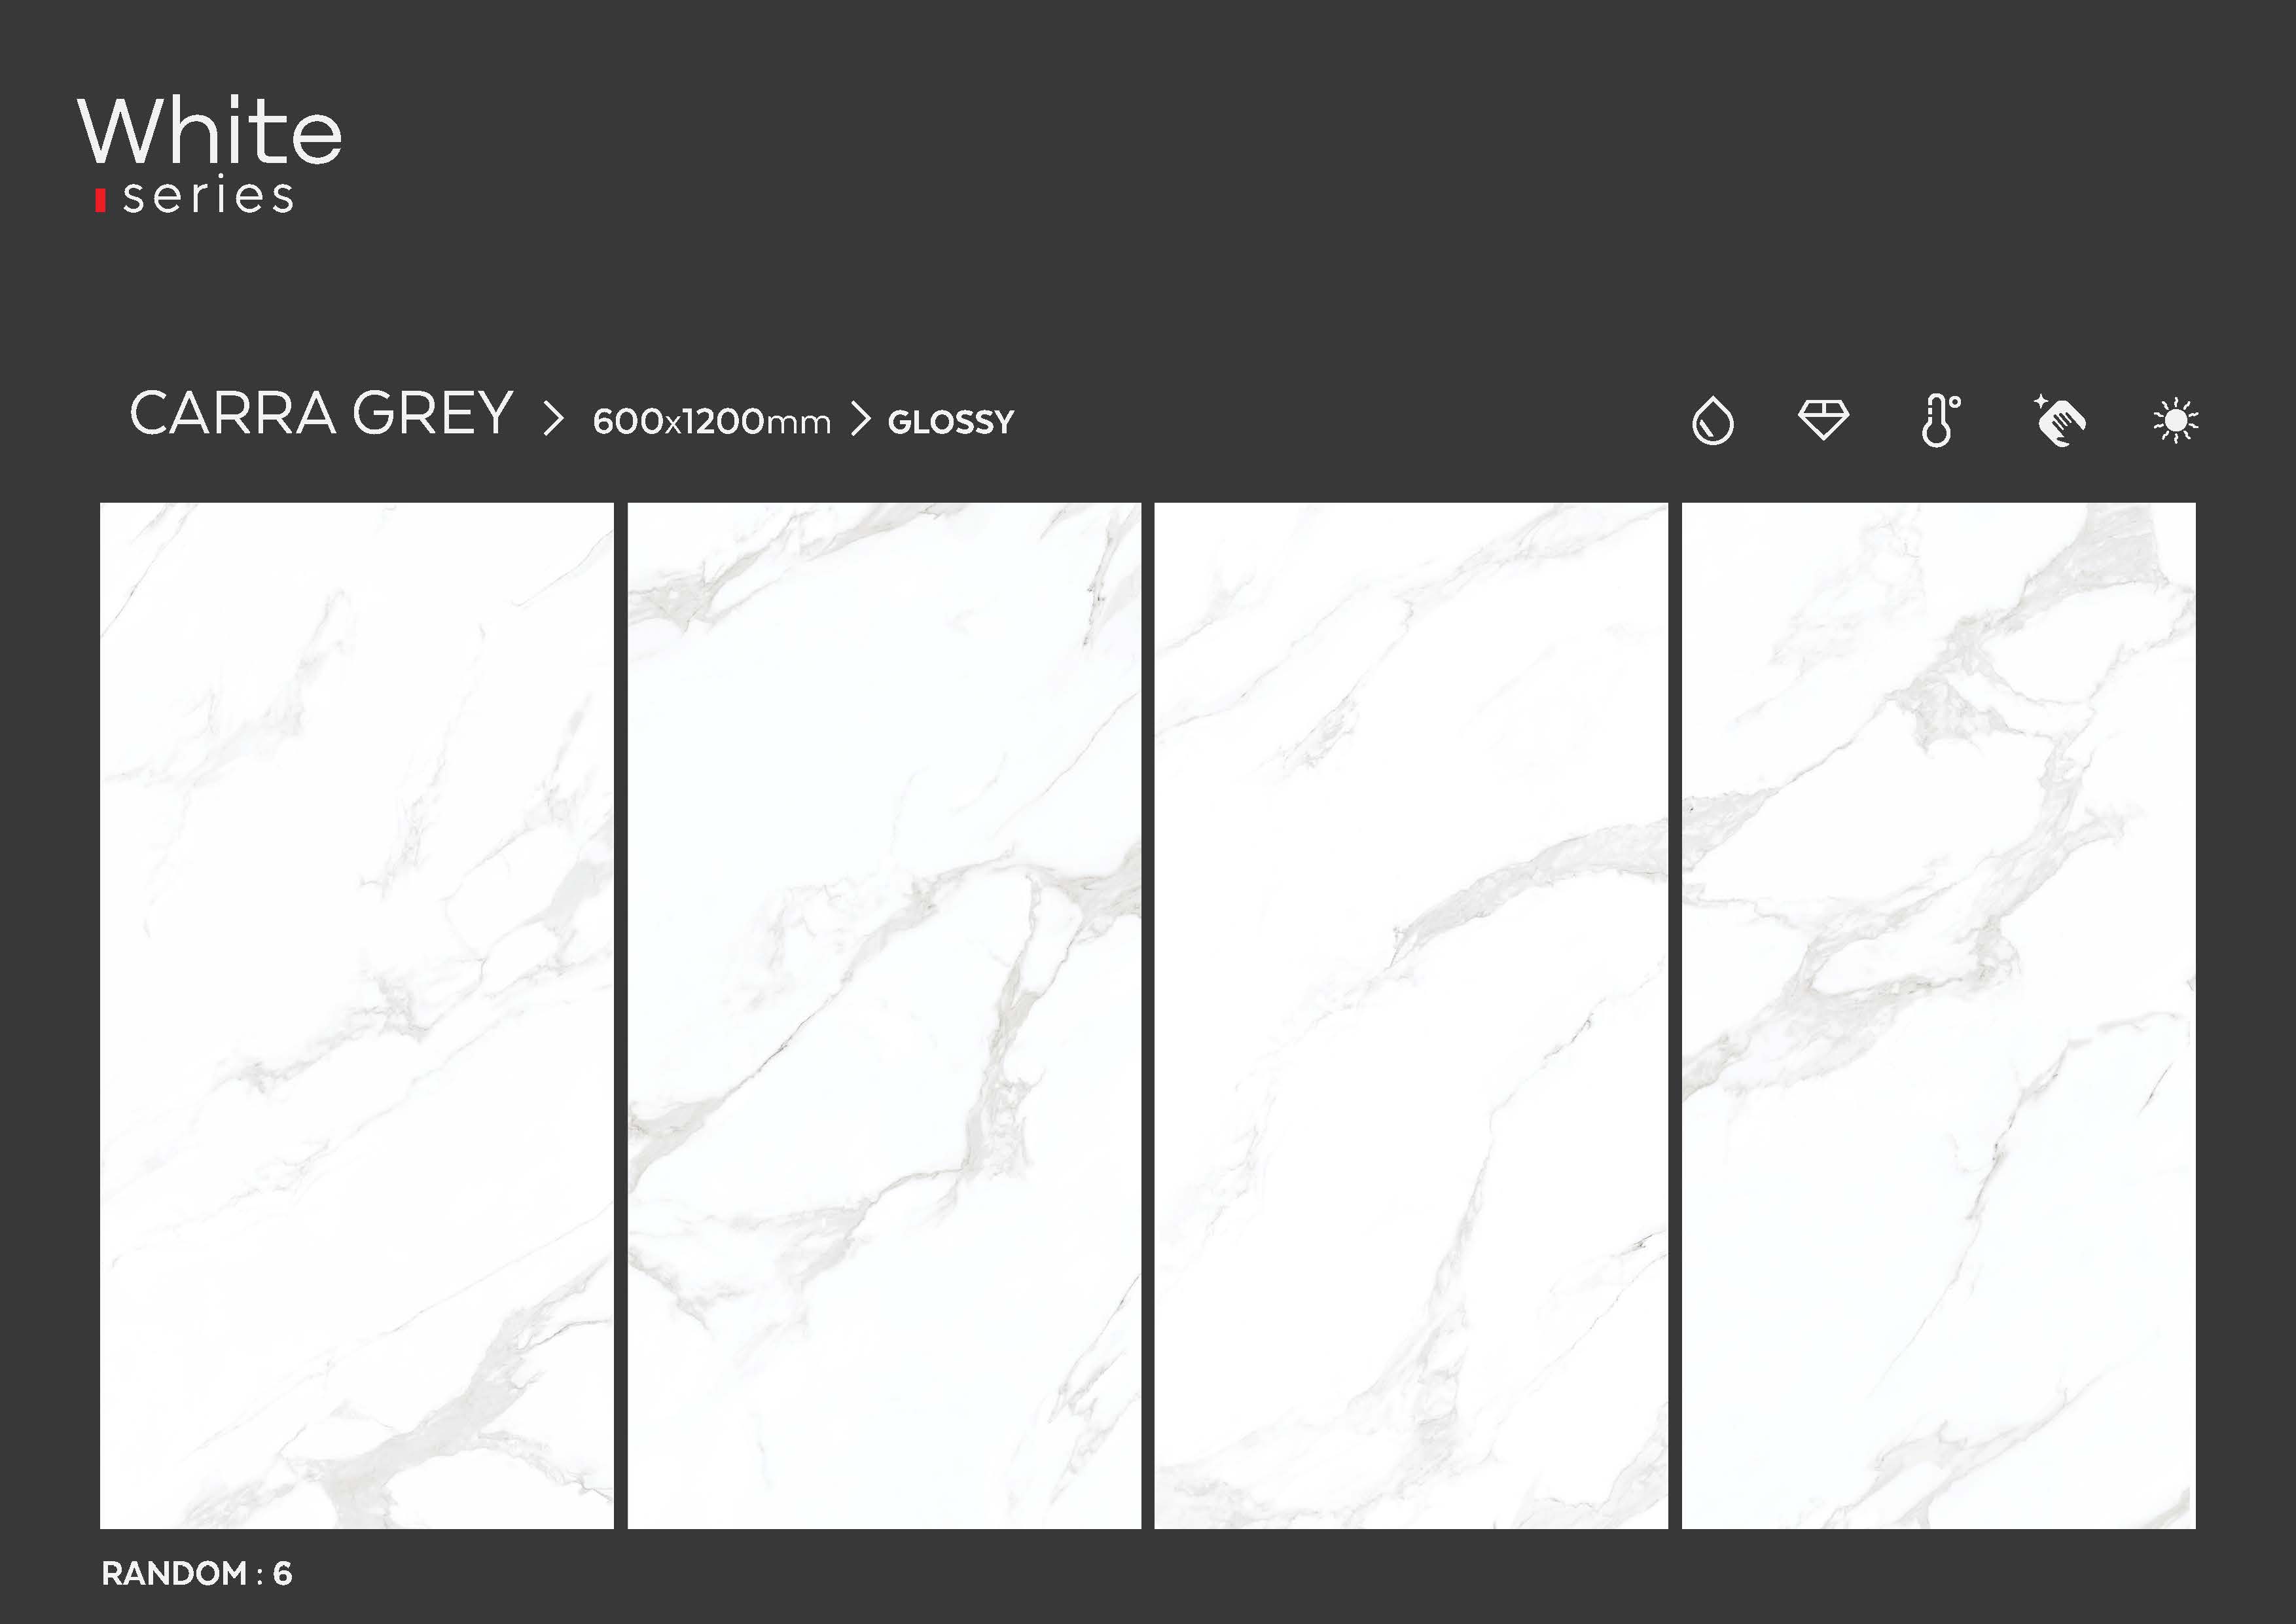
Task: Click the chevron before GLOSSY
Action: [861, 419]
